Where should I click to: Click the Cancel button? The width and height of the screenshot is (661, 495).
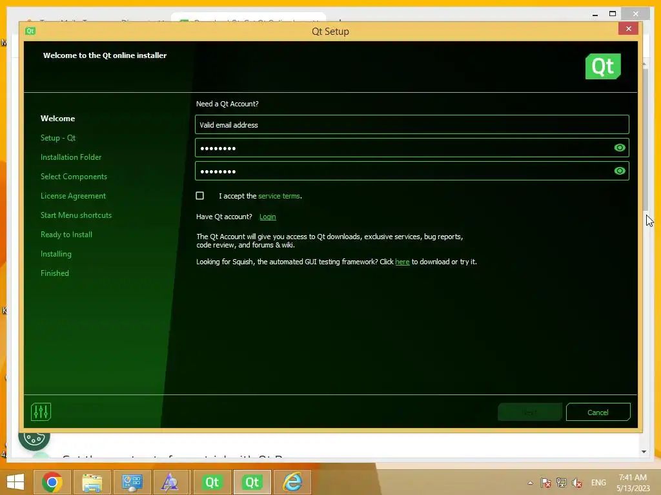598,412
